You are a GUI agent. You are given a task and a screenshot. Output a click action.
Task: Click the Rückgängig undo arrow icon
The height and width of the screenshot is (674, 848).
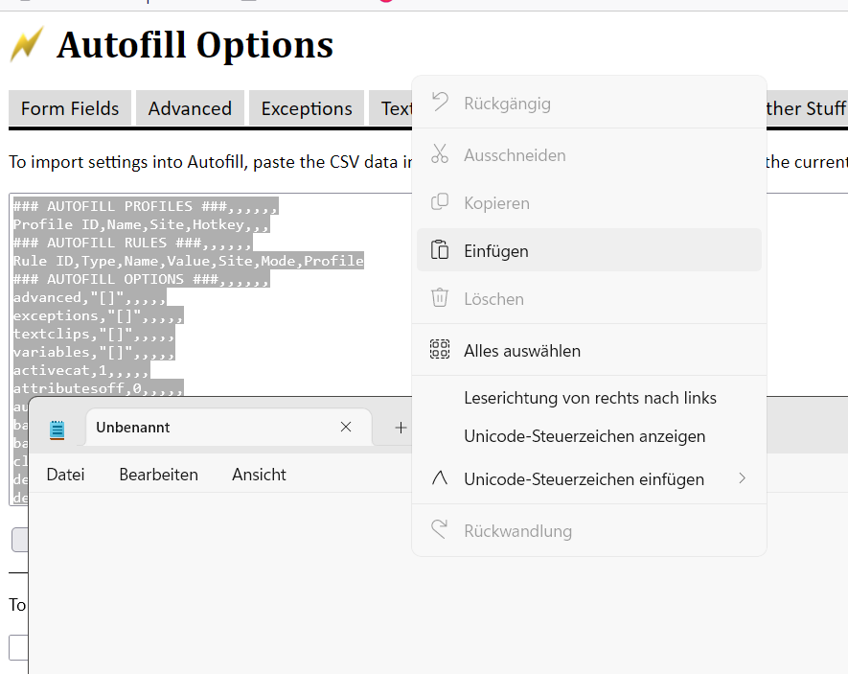(x=440, y=103)
